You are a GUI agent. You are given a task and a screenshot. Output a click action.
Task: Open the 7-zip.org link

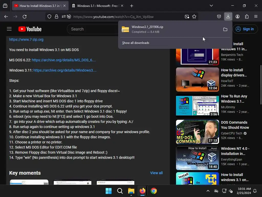(26, 40)
